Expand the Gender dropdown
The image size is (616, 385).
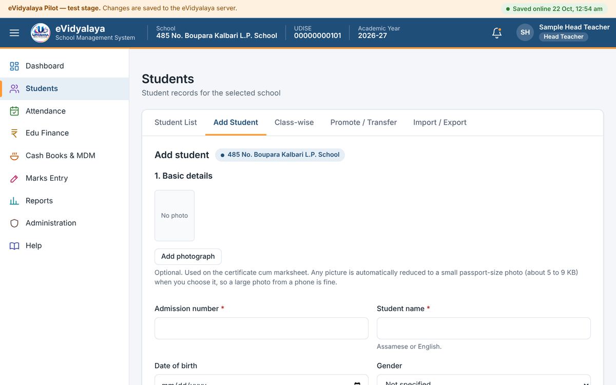[x=484, y=380]
